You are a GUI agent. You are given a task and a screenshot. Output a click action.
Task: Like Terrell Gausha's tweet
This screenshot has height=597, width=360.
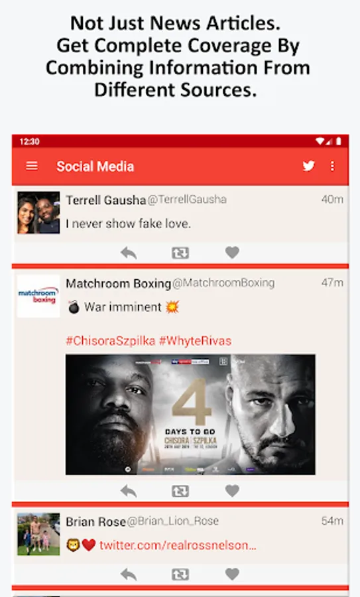point(232,253)
